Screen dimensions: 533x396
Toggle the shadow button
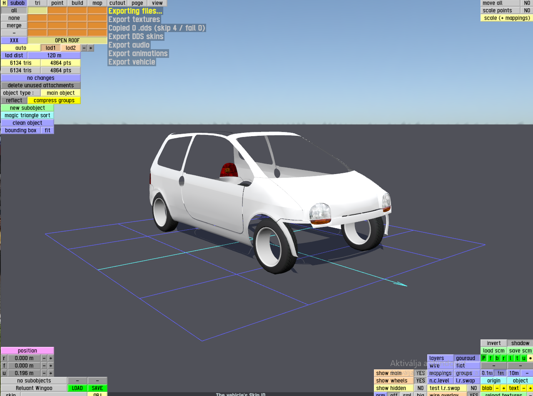click(520, 343)
